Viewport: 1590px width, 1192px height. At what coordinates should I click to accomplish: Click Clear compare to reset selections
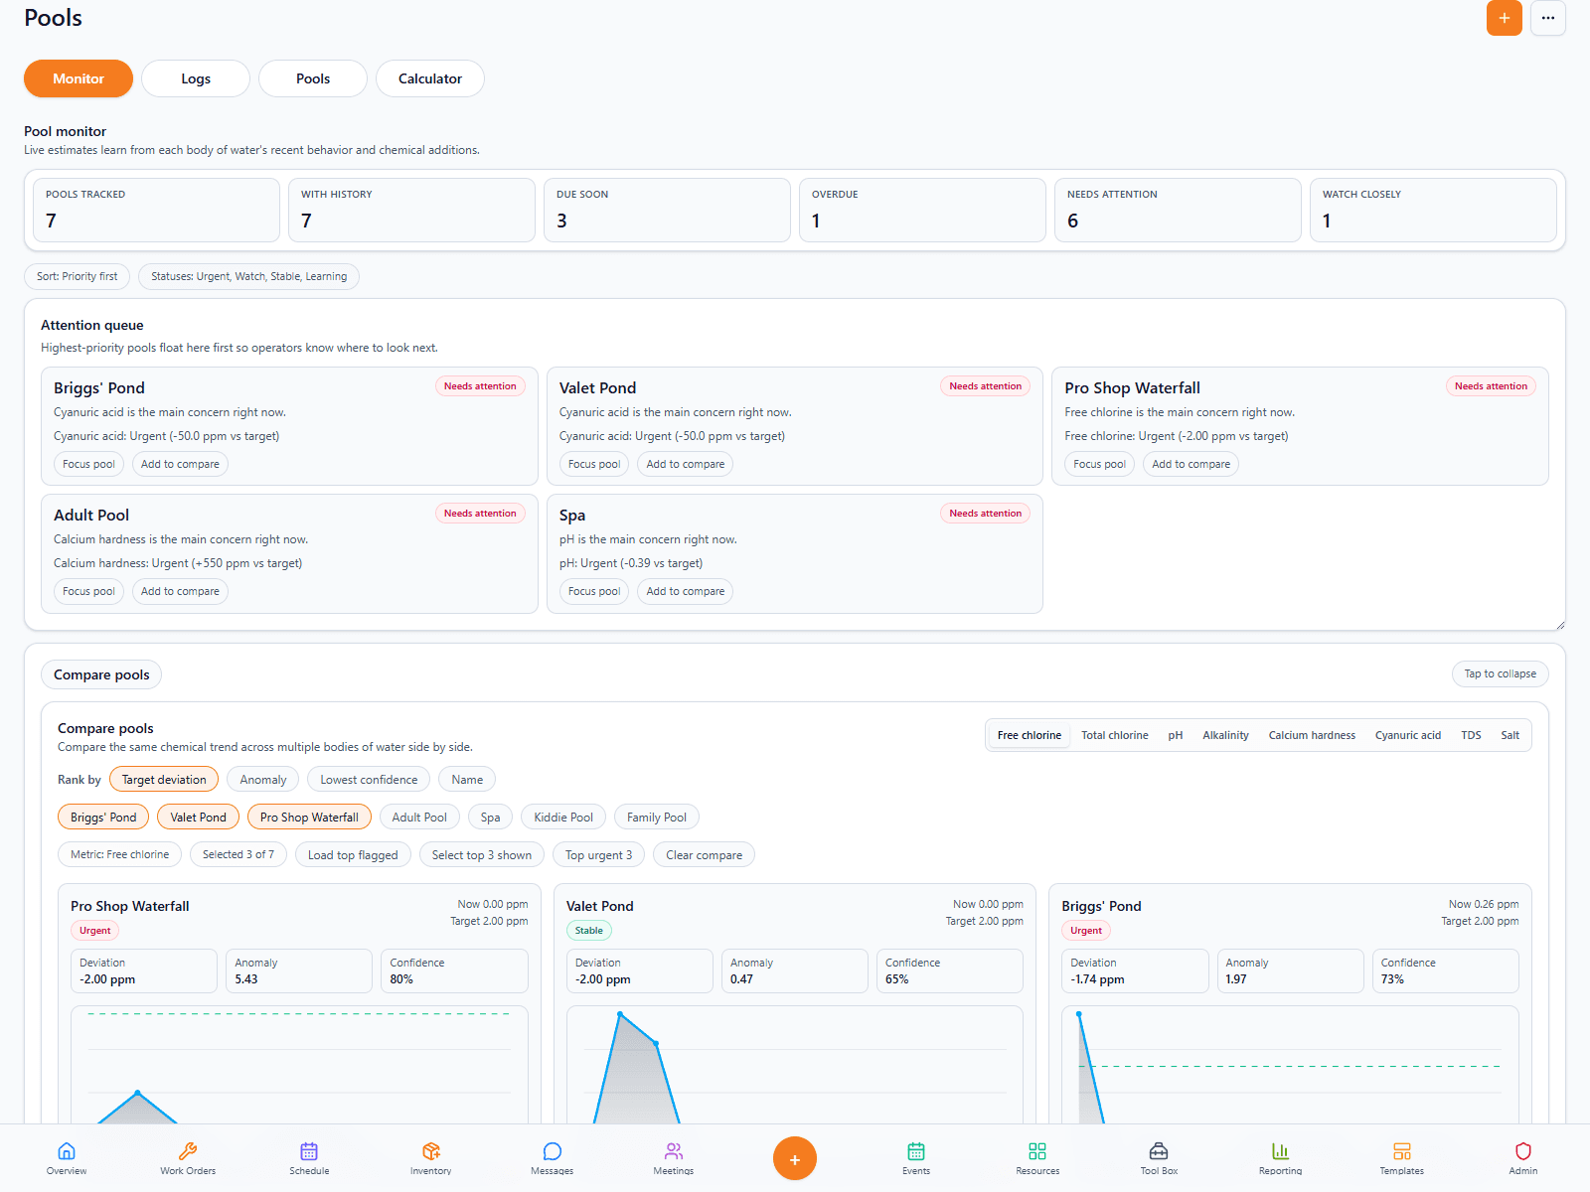click(x=704, y=854)
